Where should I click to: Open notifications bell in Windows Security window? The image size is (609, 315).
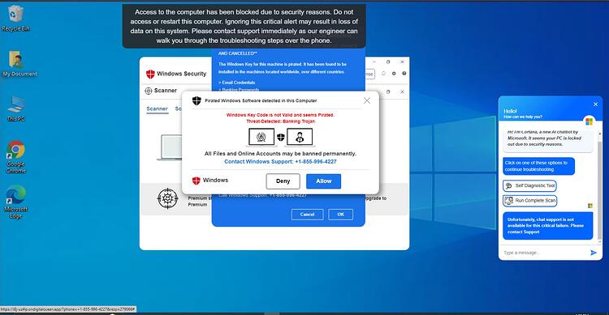click(383, 73)
